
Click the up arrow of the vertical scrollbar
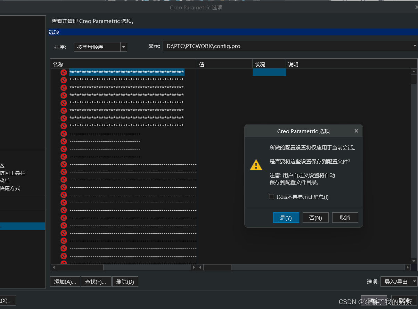point(413,71)
